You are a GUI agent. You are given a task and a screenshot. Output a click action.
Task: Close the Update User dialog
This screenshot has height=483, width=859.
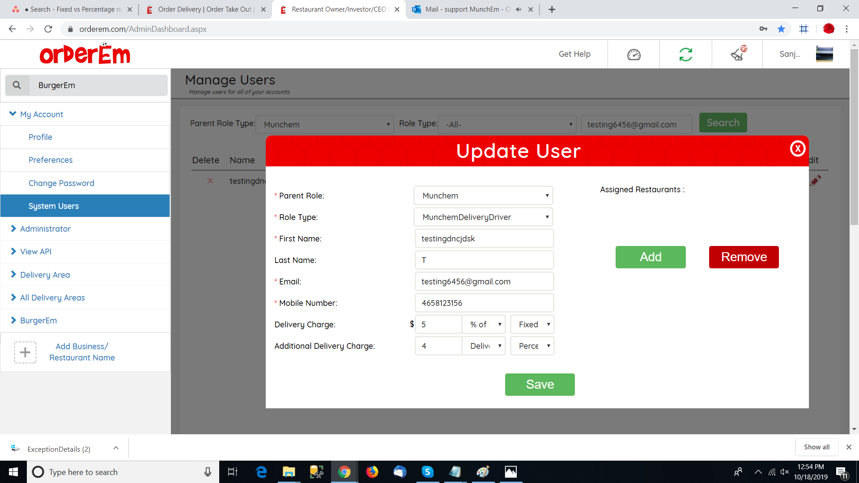point(797,148)
